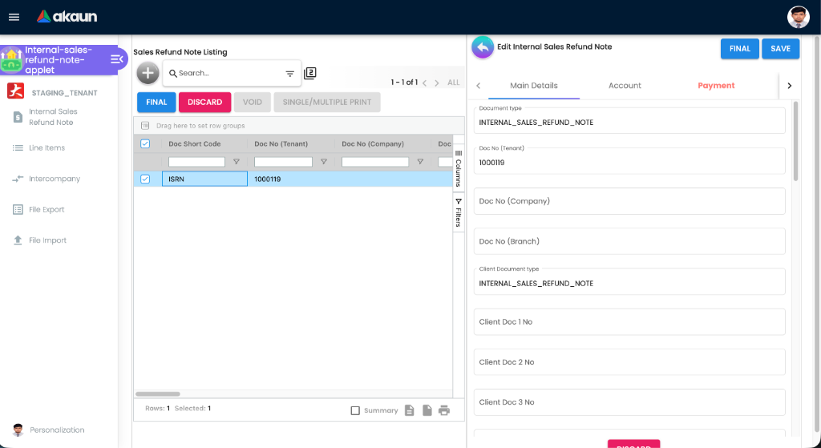Click the Client Doc 2 No field
821x448 pixels.
coord(629,362)
